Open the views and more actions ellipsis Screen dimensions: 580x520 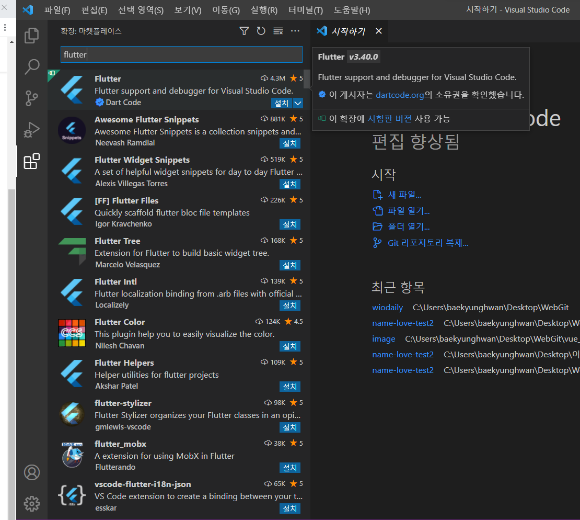tap(295, 31)
